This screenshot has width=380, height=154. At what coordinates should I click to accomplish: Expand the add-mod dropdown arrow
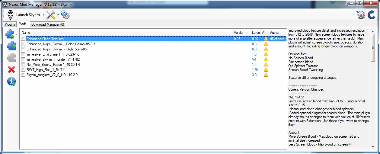click(17, 34)
